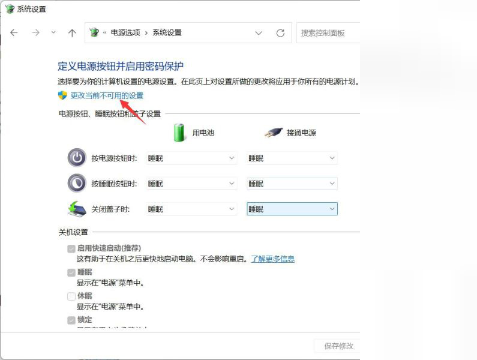Open 关闭盖子时 on-battery dropdown
Image resolution: width=477 pixels, height=360 pixels.
191,209
